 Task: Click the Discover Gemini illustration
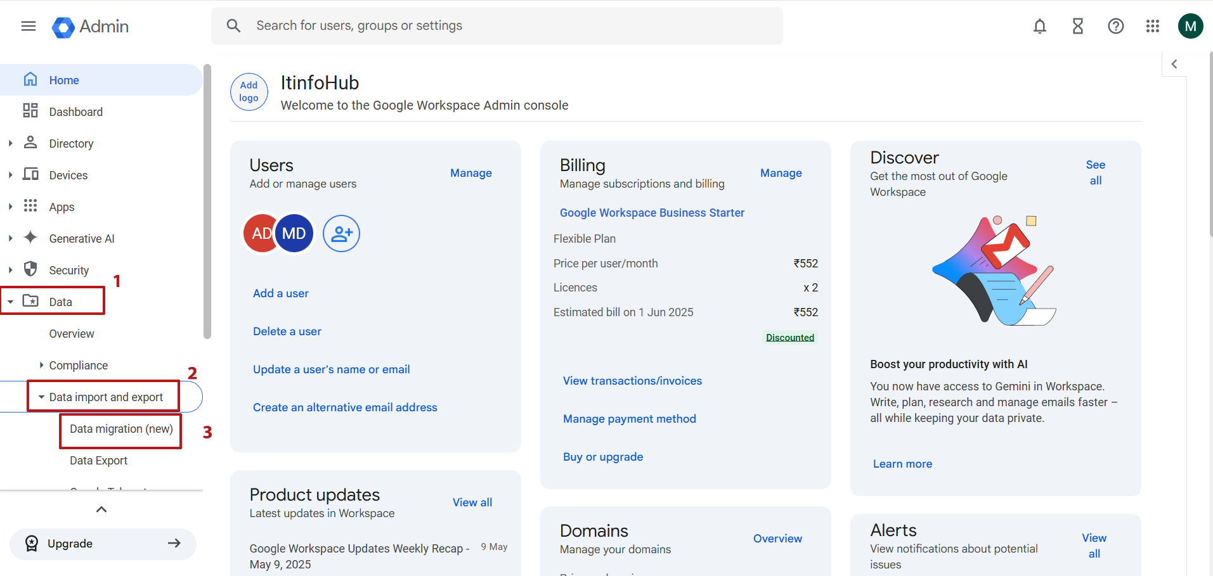click(994, 271)
